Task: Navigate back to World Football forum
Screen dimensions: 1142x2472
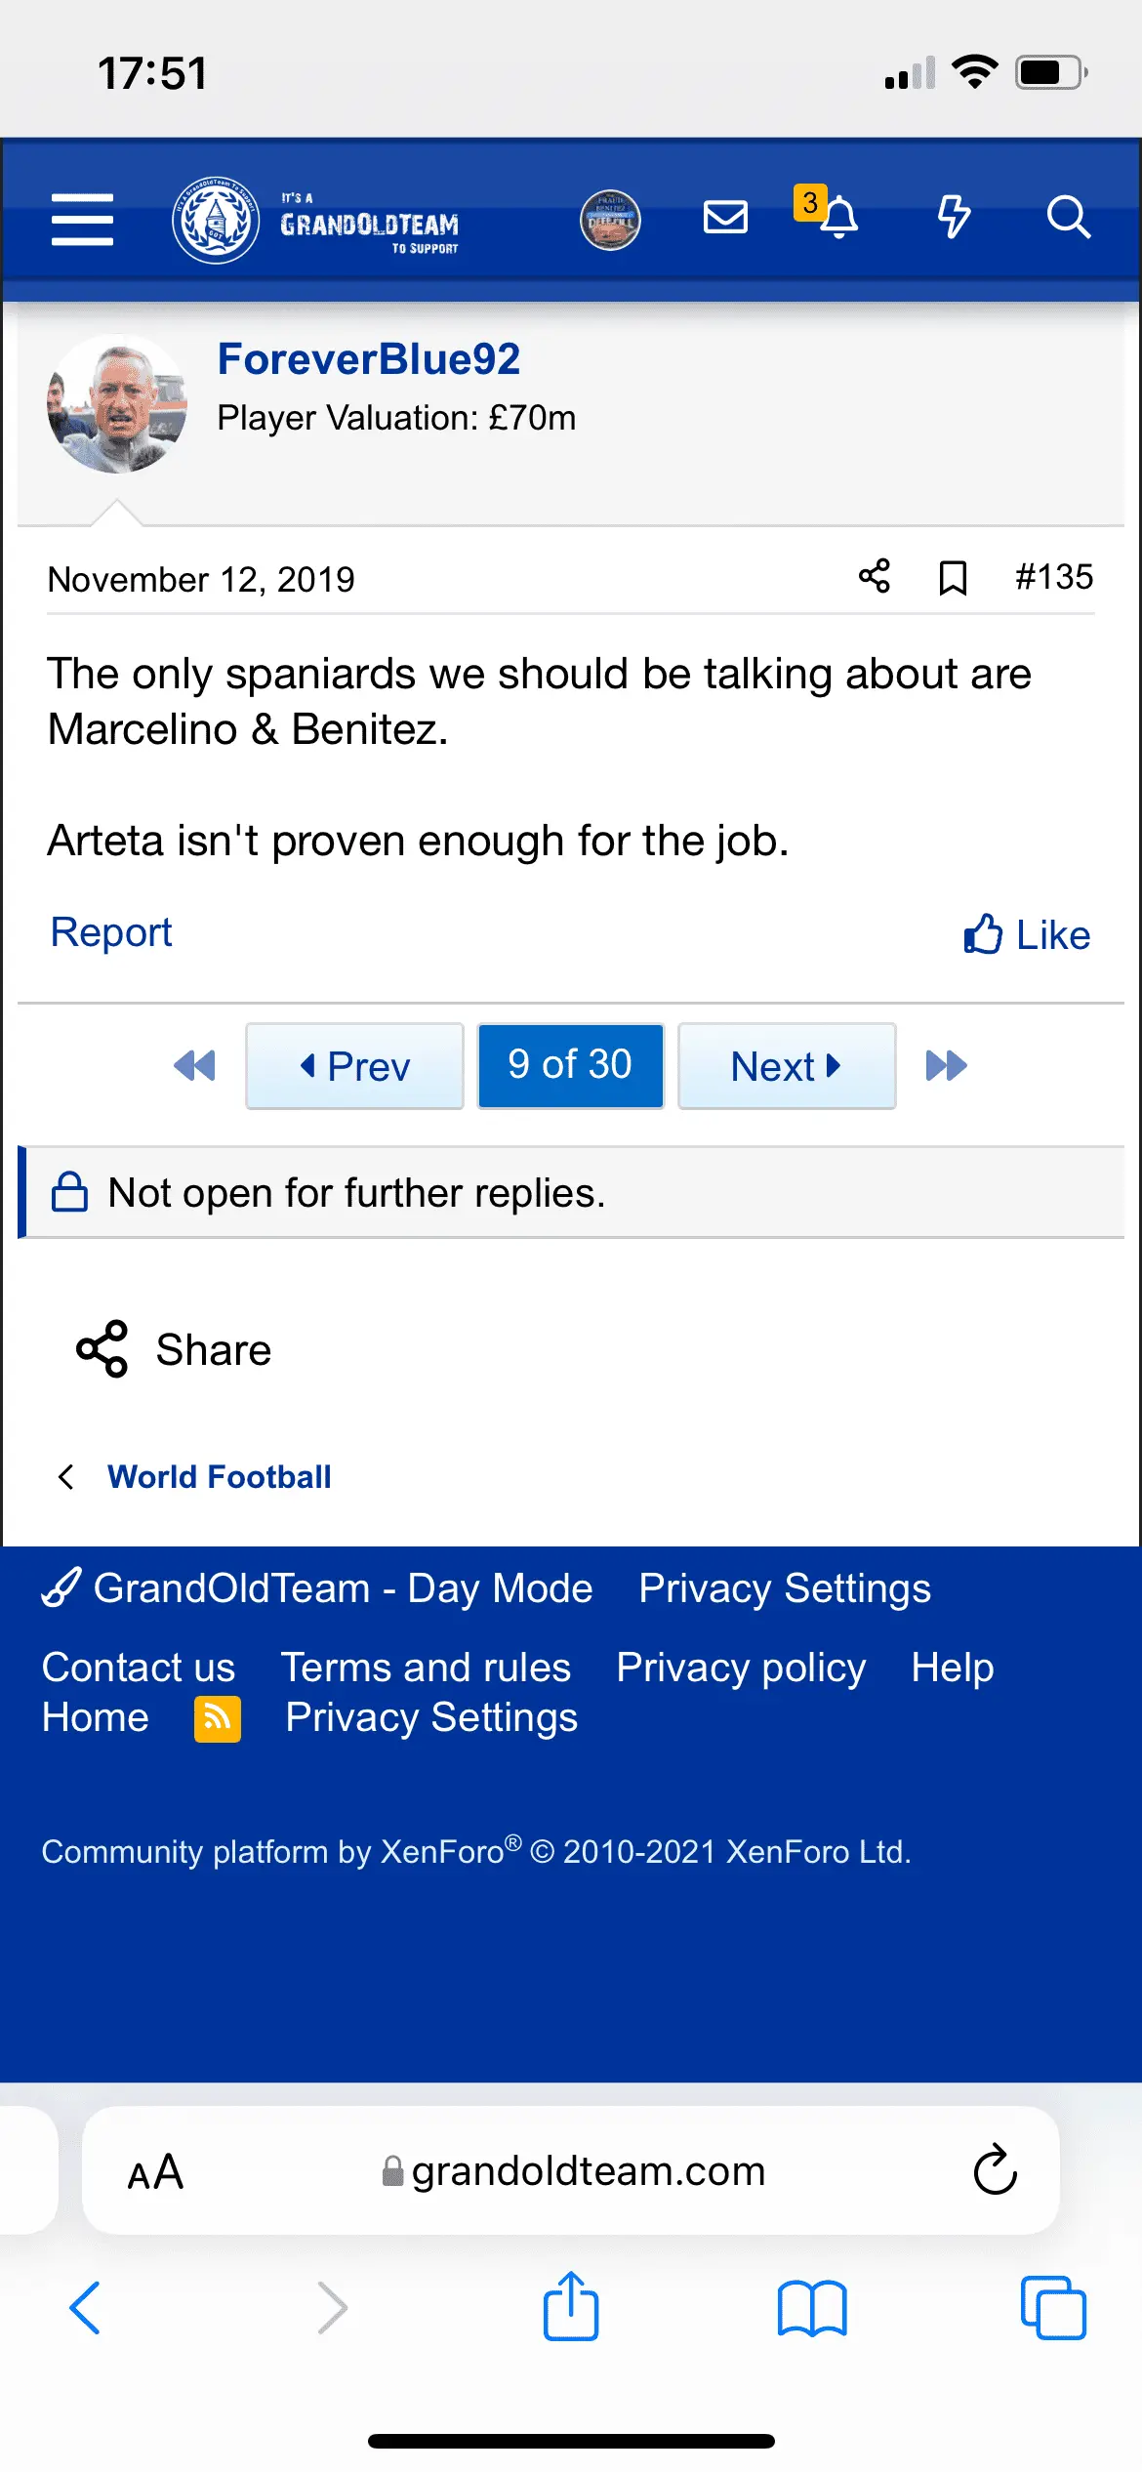Action: 219,1477
